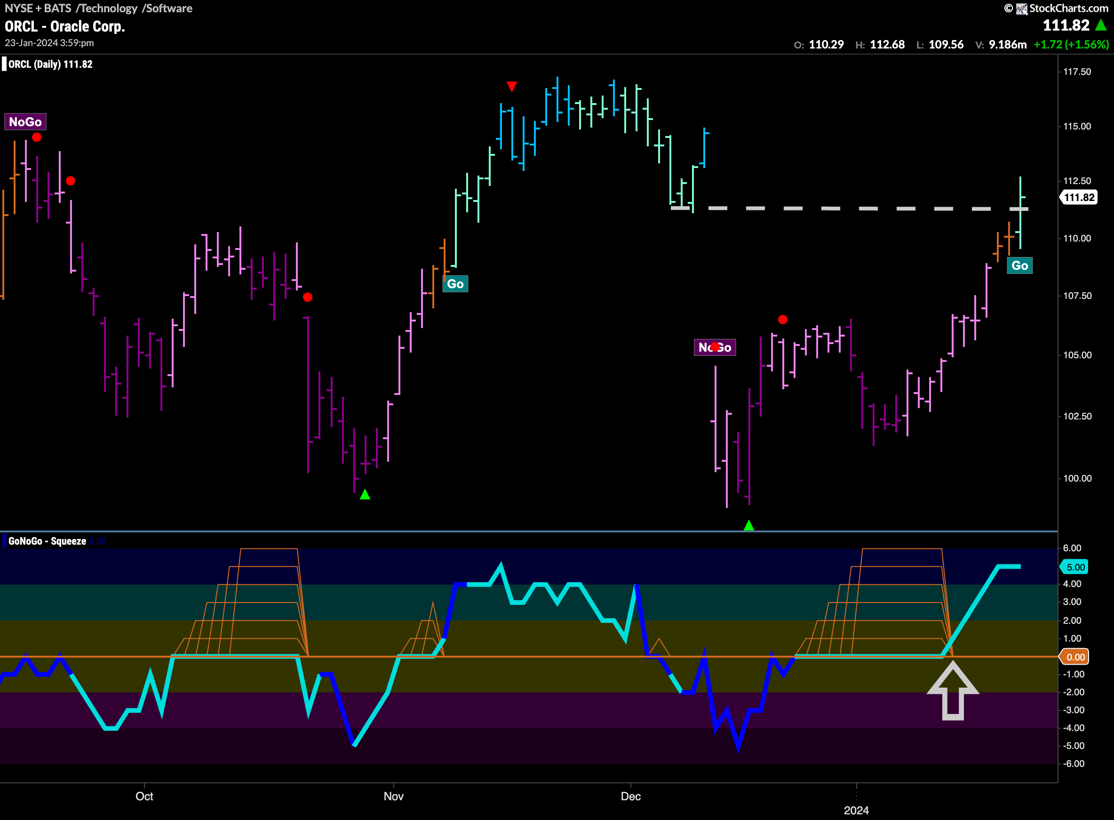Click the 102.50 price axis label
This screenshot has height=820, width=1114.
tap(1077, 417)
